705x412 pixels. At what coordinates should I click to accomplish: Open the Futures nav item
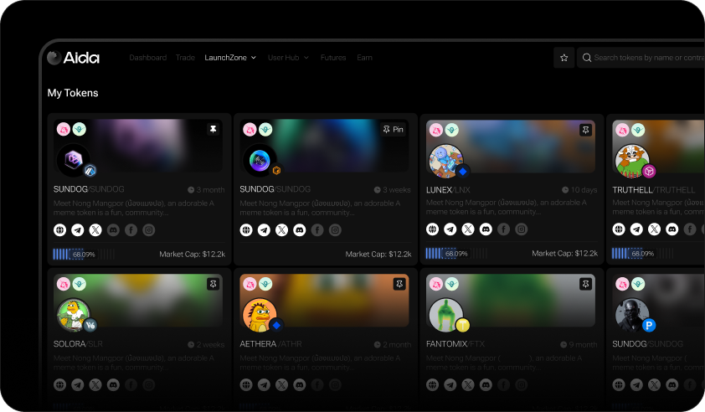[x=333, y=58]
